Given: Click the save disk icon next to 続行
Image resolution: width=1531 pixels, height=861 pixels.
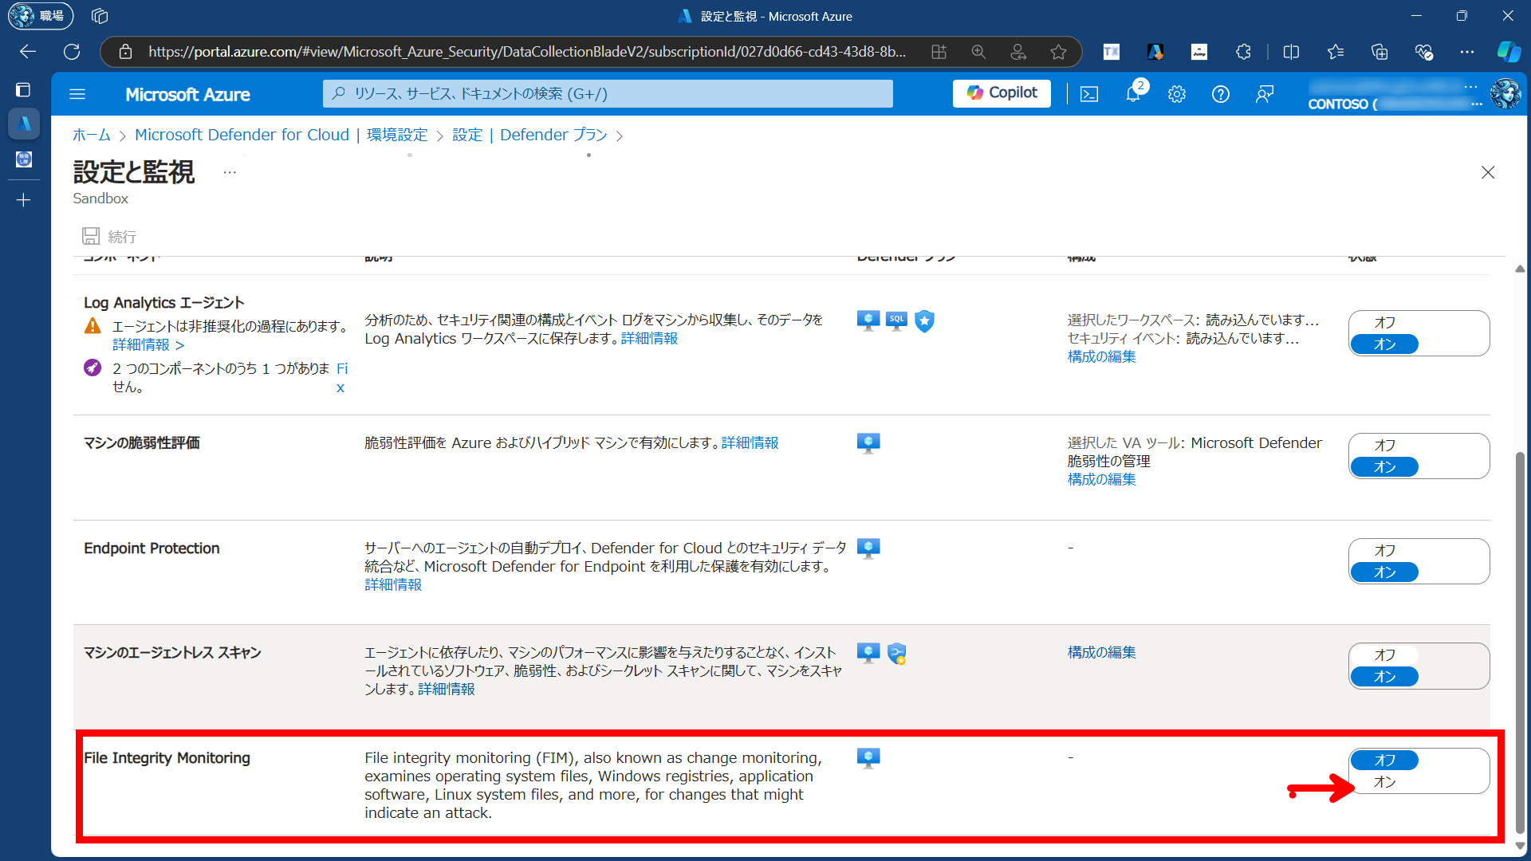Looking at the screenshot, I should (91, 236).
